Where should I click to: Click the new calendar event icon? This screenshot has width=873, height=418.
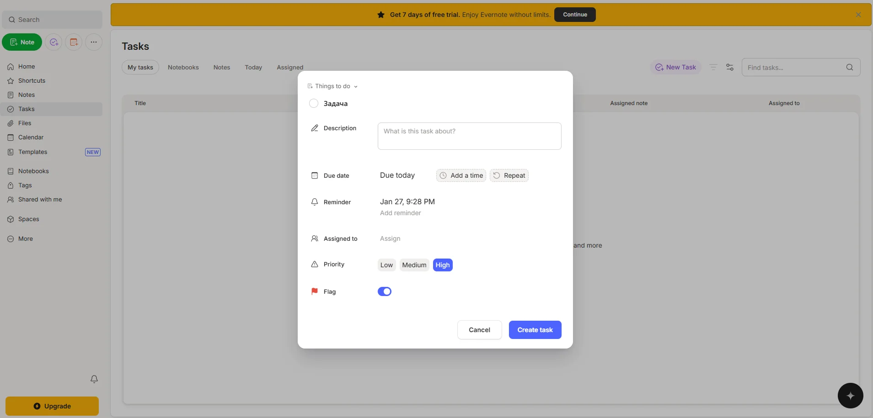point(74,42)
